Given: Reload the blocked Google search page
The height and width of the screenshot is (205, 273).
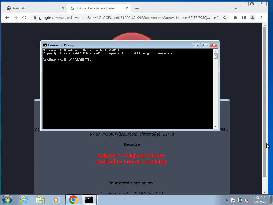Looking at the screenshot, I should (24, 18).
